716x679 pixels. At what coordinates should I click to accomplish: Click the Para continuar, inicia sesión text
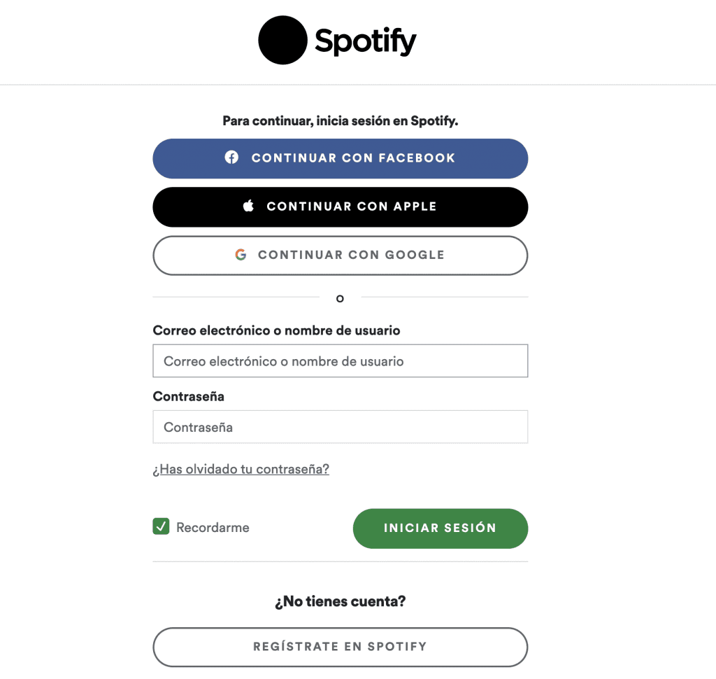340,121
